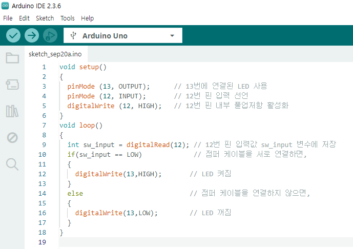Click 'void' keyword on line 7
The image size is (353, 249).
(x=67, y=126)
